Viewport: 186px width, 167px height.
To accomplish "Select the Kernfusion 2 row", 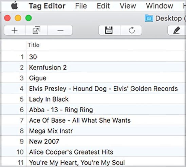I will point(93,67).
